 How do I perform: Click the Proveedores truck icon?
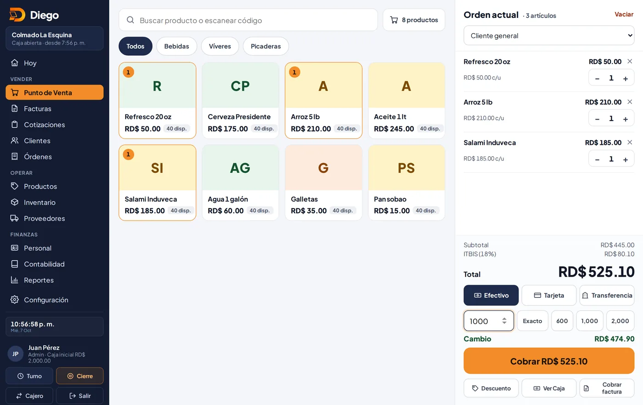click(15, 218)
